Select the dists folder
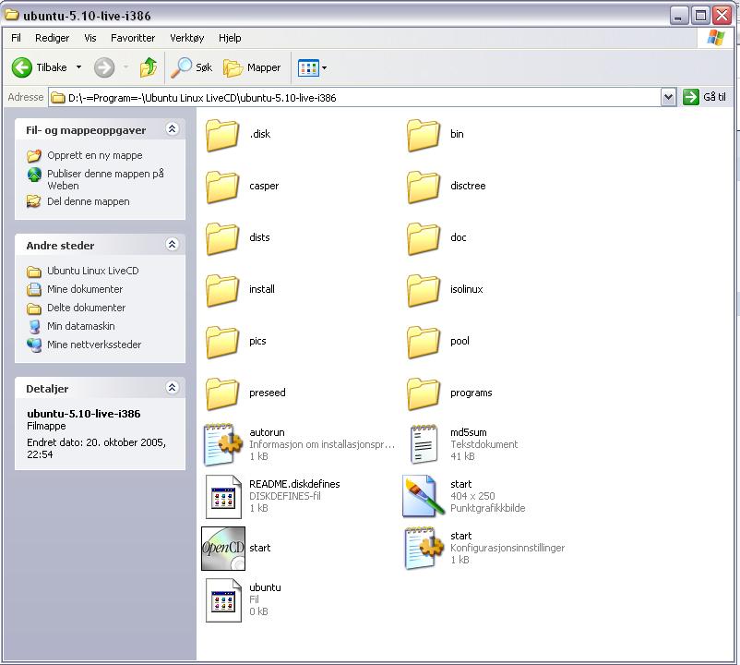This screenshot has height=665, width=740. (238, 237)
